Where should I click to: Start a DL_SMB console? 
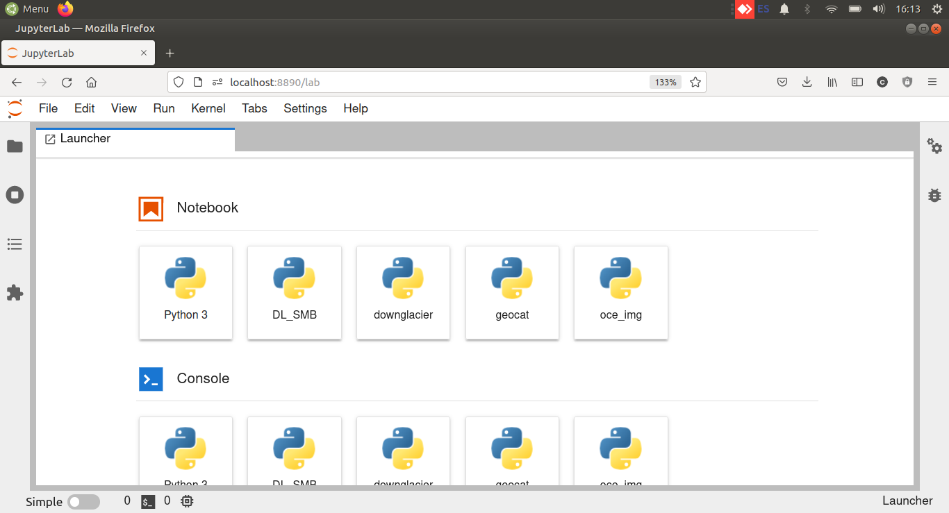coord(295,451)
